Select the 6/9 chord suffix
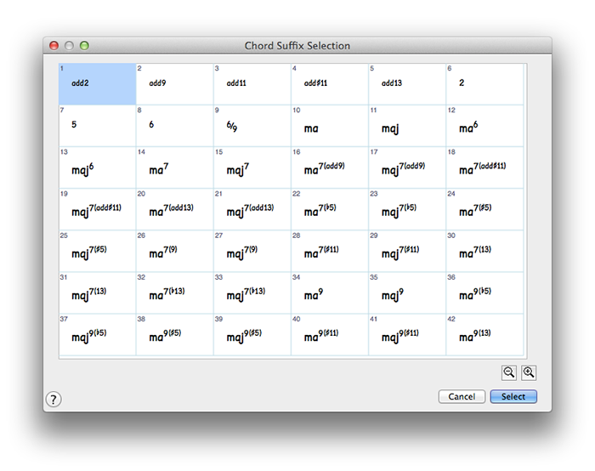The image size is (595, 471). pyautogui.click(x=252, y=126)
